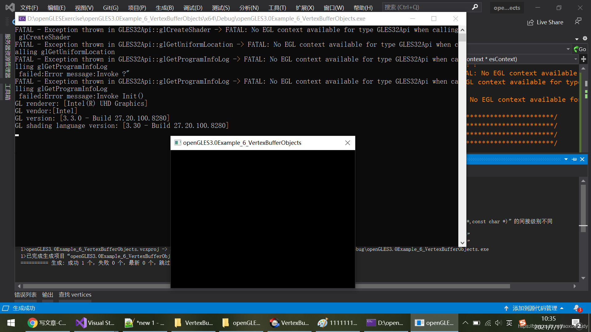Screen dimensions: 591x332
Task: Open the 生成(B) menu
Action: 165,8
